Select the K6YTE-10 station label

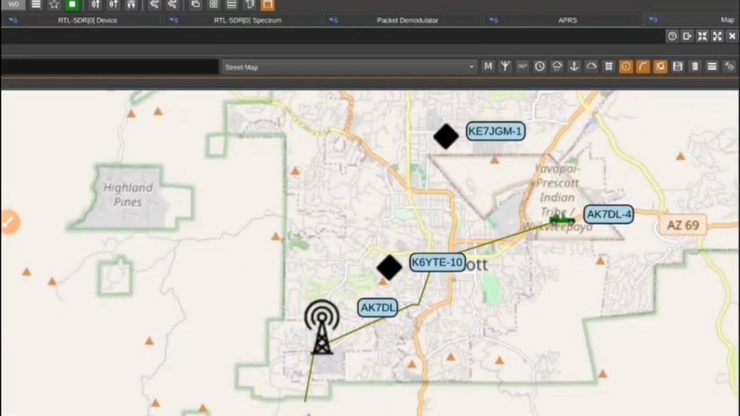coord(437,263)
